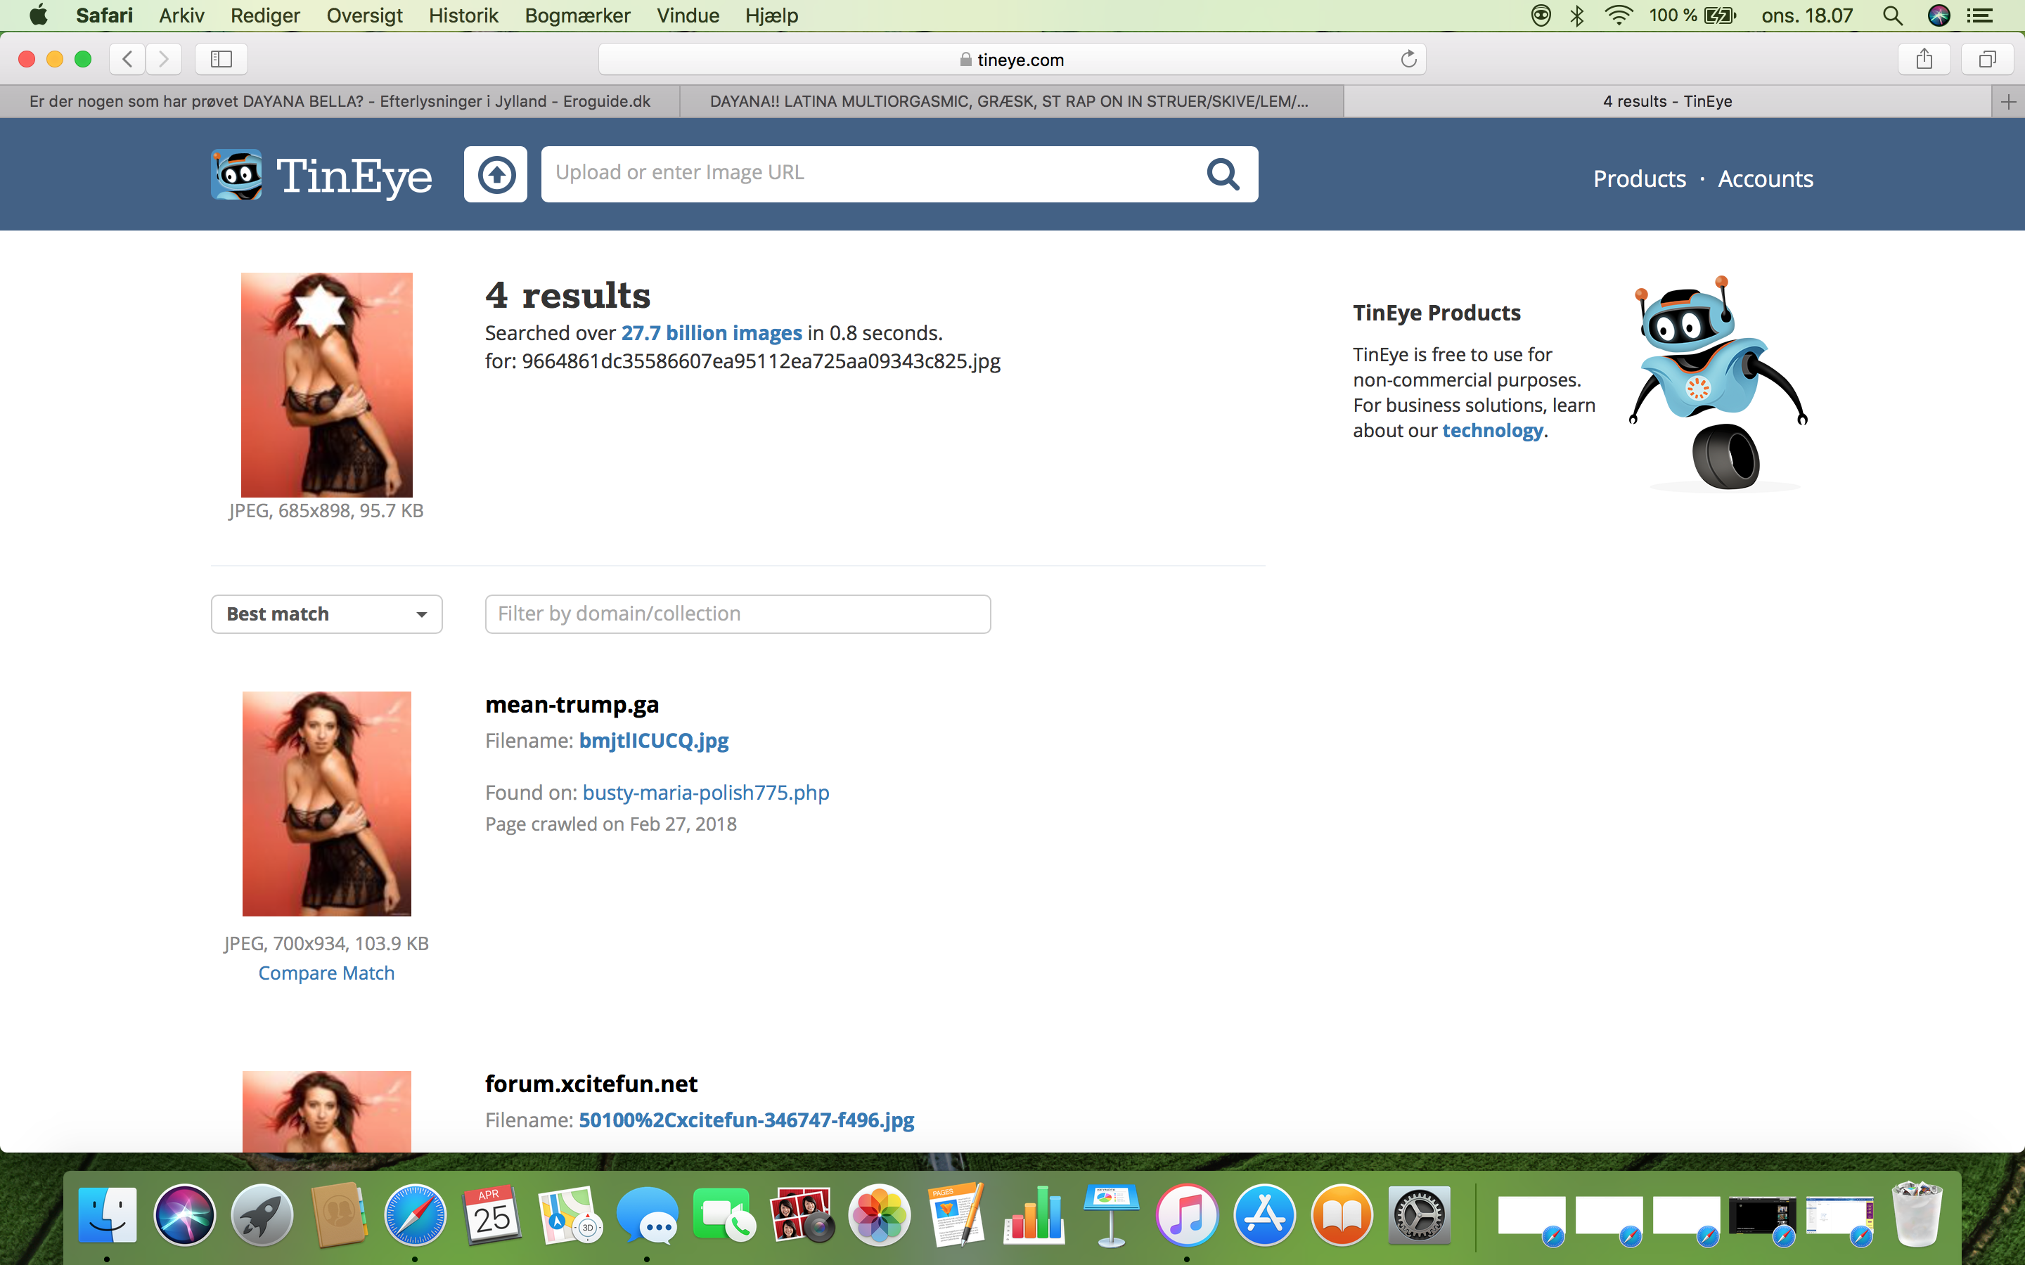
Task: Open busty-maria-polish775.php found-on link
Action: [x=706, y=792]
